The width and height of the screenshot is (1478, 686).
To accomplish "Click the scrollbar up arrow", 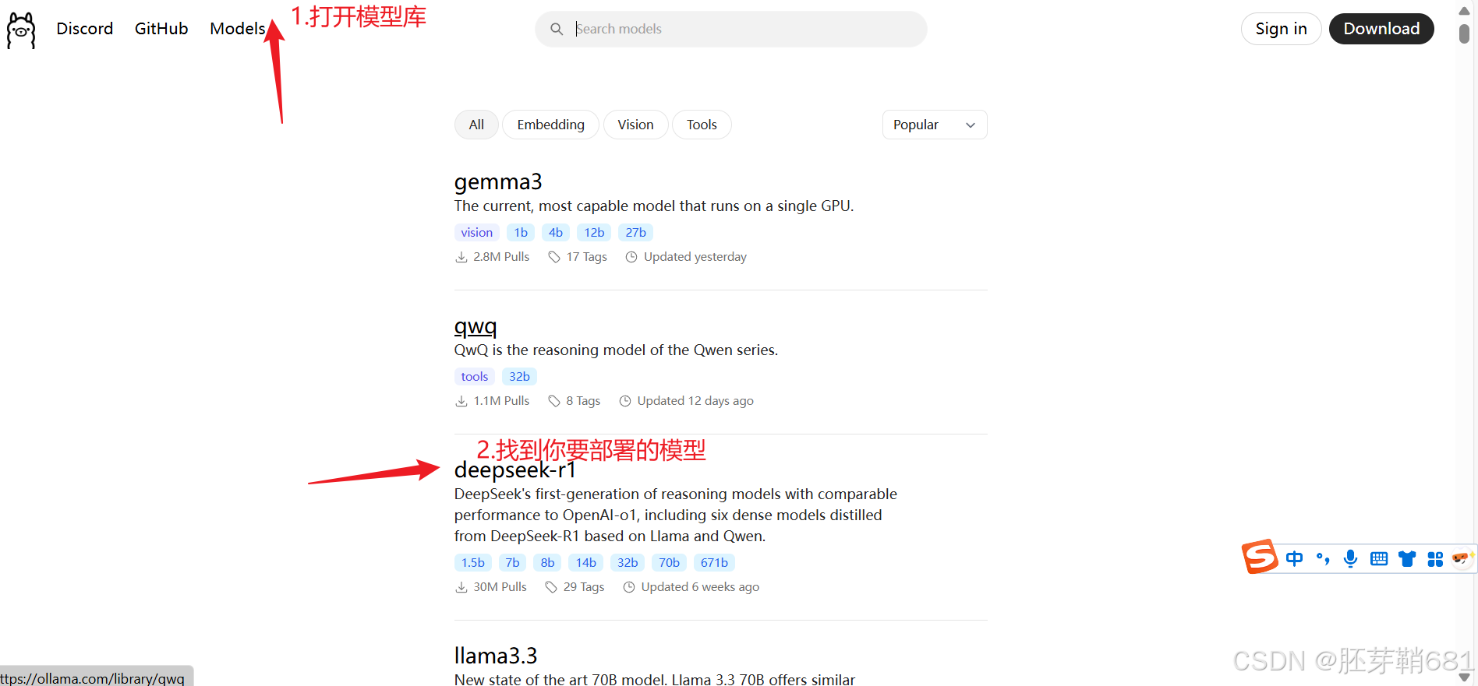I will [x=1465, y=11].
